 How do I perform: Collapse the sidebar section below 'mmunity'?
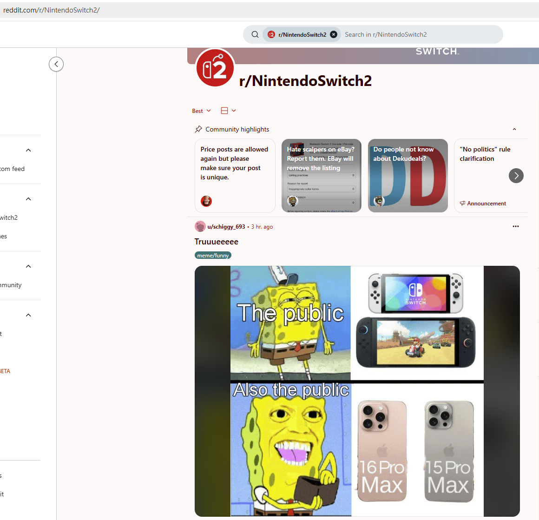(x=28, y=315)
